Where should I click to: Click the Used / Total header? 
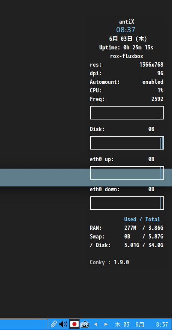pyautogui.click(x=142, y=219)
